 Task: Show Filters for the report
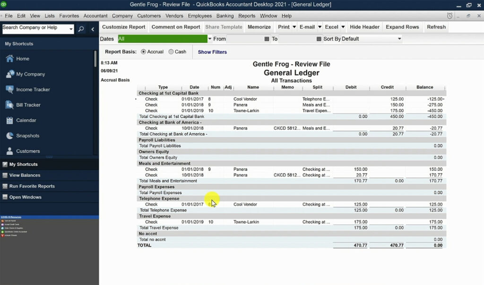(x=212, y=52)
